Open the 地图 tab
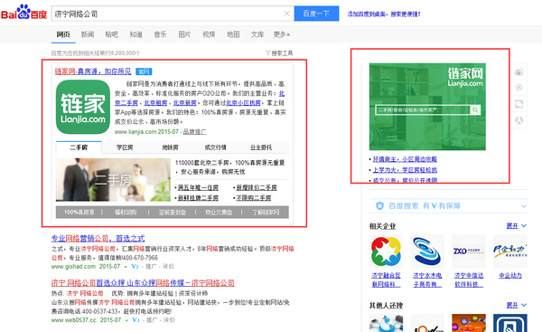The image size is (542, 332). [233, 34]
